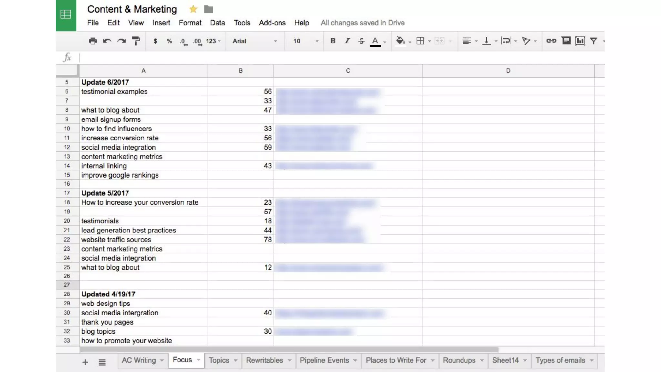The height and width of the screenshot is (372, 661).
Task: Click the Insert link icon
Action: [551, 41]
